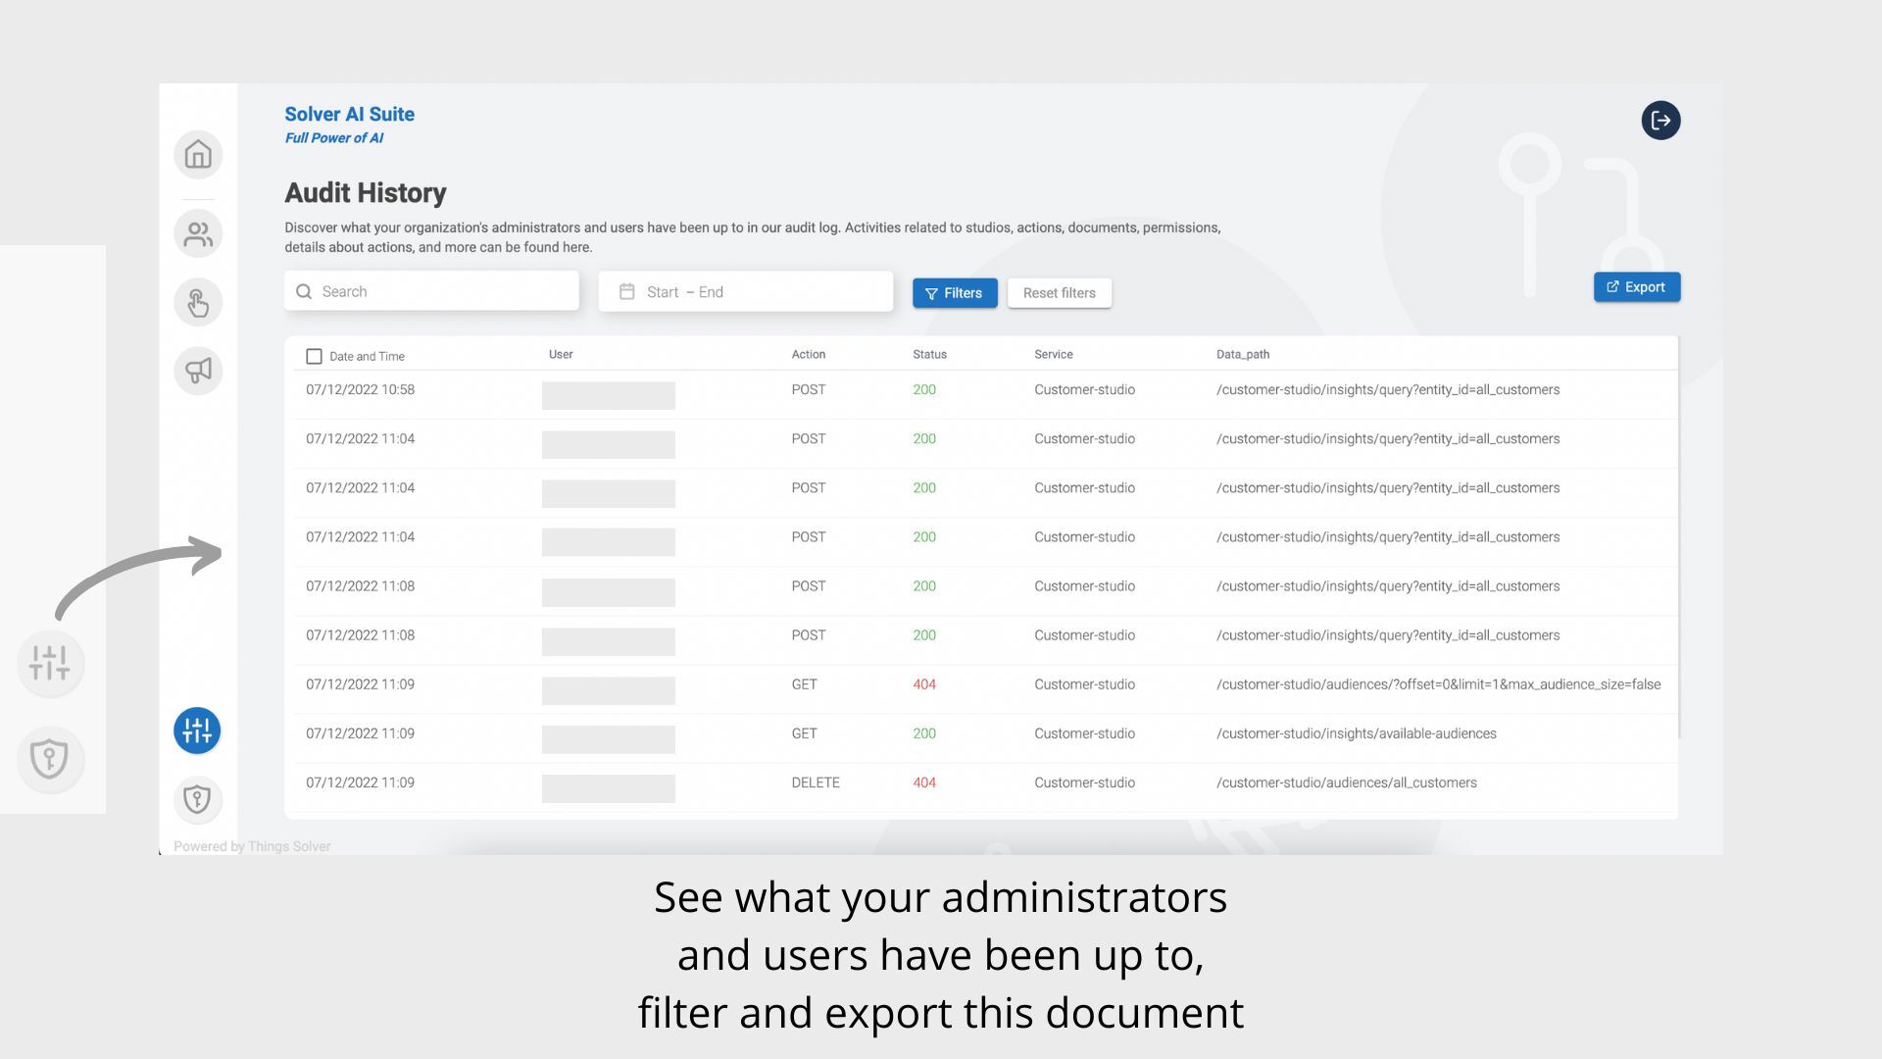This screenshot has width=1882, height=1059.
Task: Select the blue sliders settings icon in the sidebar
Action: [x=197, y=731]
